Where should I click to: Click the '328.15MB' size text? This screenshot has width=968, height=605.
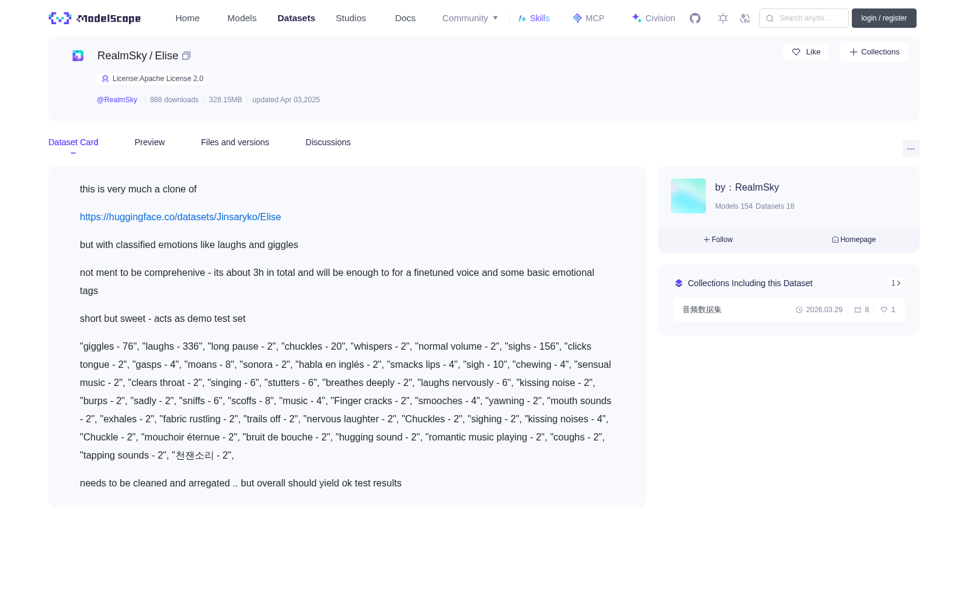tap(226, 100)
